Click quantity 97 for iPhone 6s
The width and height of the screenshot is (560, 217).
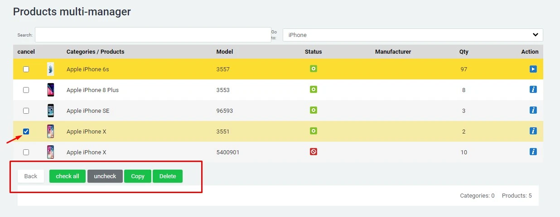[463, 69]
